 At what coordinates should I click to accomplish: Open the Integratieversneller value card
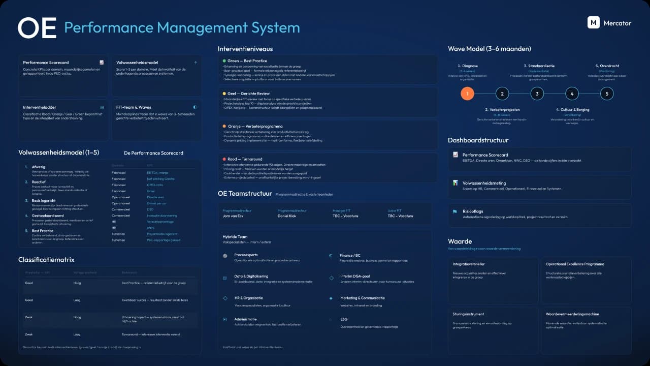(493, 280)
